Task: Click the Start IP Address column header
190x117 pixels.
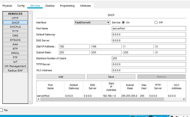Action: coord(111,87)
